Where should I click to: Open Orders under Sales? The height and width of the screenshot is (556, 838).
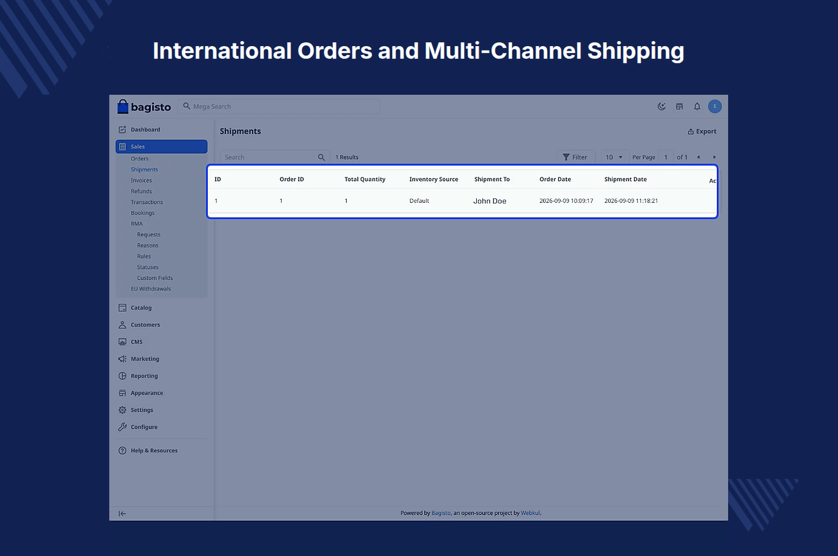[139, 158]
